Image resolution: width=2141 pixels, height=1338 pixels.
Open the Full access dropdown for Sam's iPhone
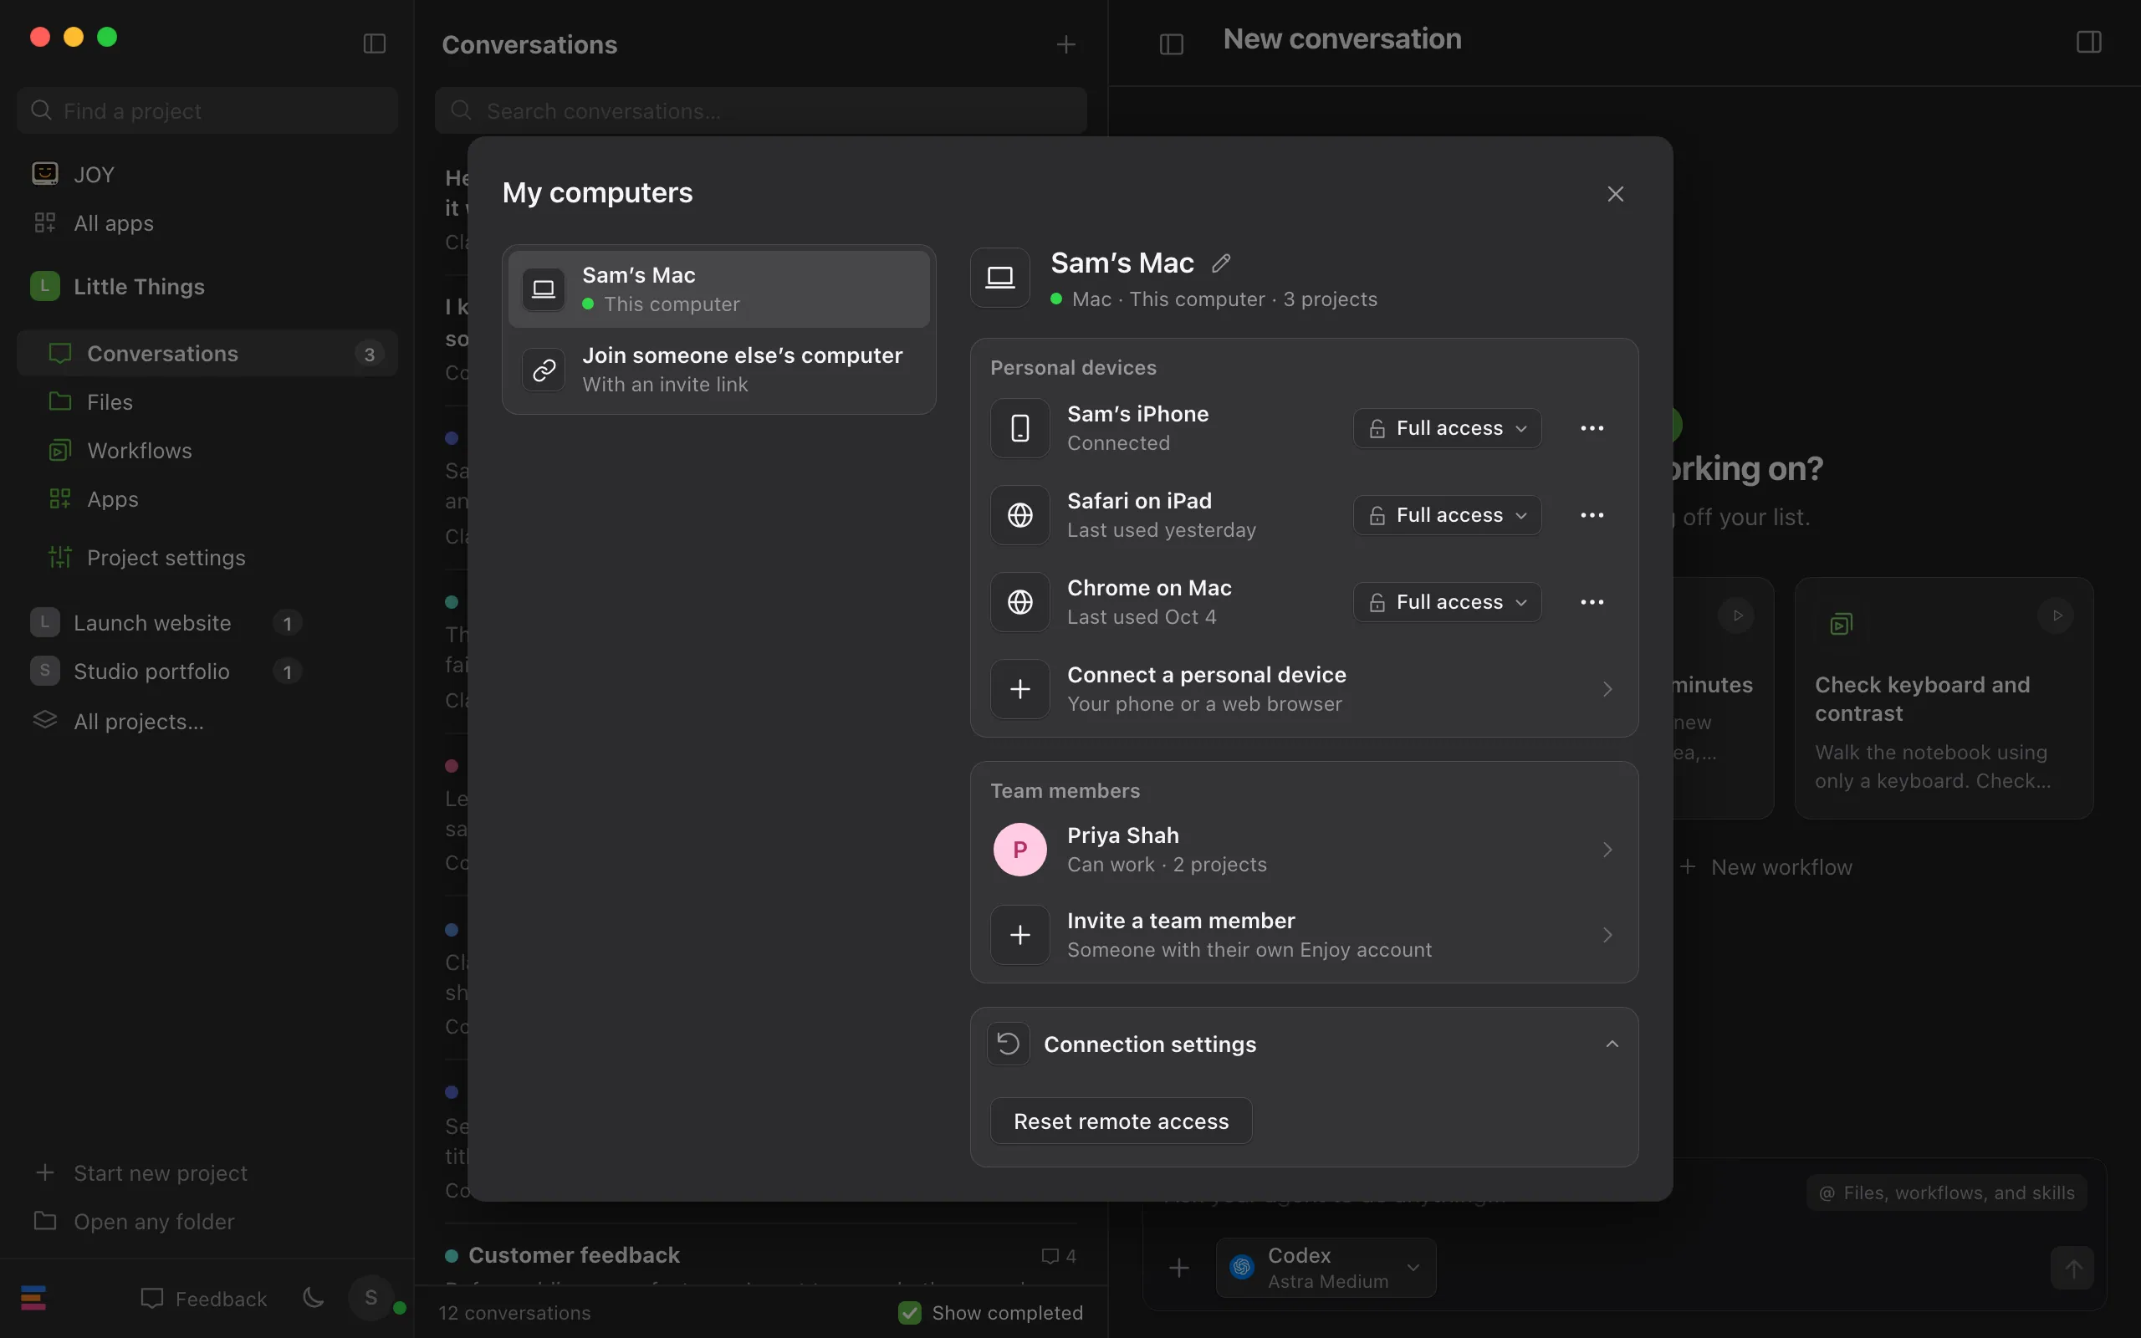coord(1448,428)
